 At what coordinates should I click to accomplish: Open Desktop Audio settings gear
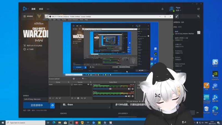pos(133,89)
